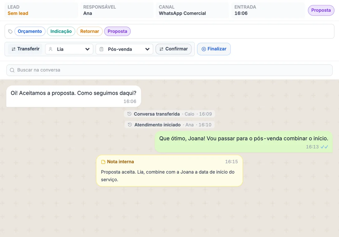Click the 16:06 timestamp on the incoming message
339x237 pixels.
[x=130, y=101]
